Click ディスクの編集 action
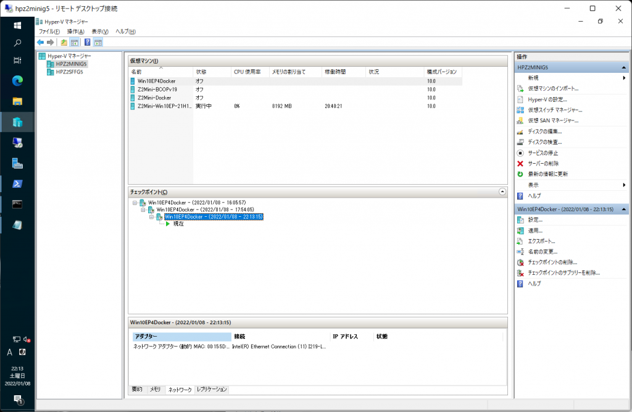The image size is (632, 412). click(x=544, y=131)
